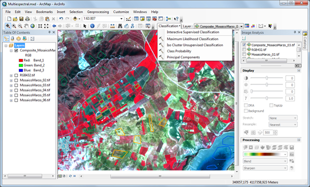
Task: Select the Zoom Out tool
Action: [x=20, y=26]
